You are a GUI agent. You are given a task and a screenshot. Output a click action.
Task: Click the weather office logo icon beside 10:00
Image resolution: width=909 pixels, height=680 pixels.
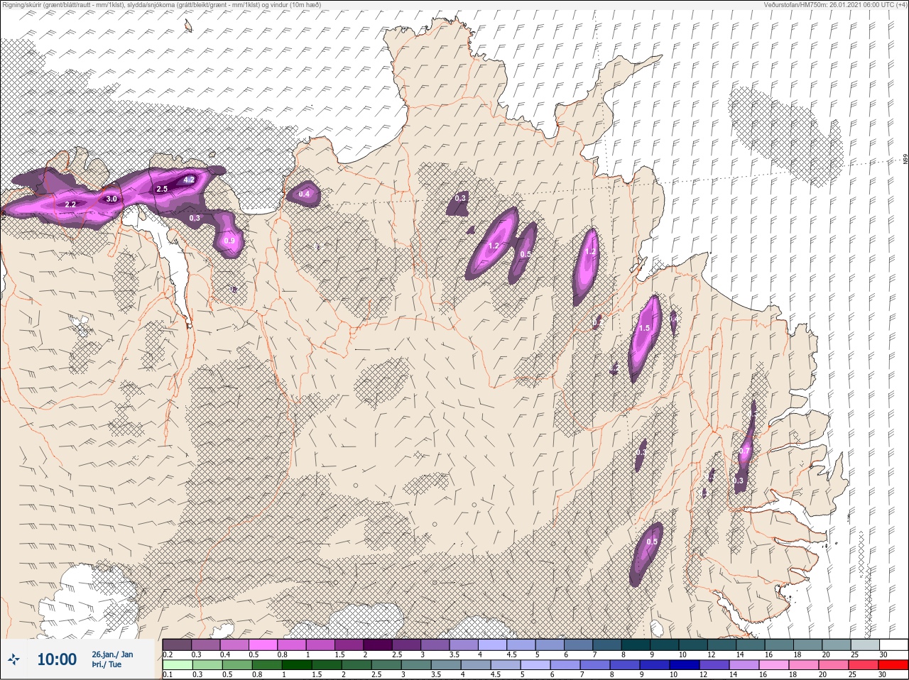pos(14,659)
